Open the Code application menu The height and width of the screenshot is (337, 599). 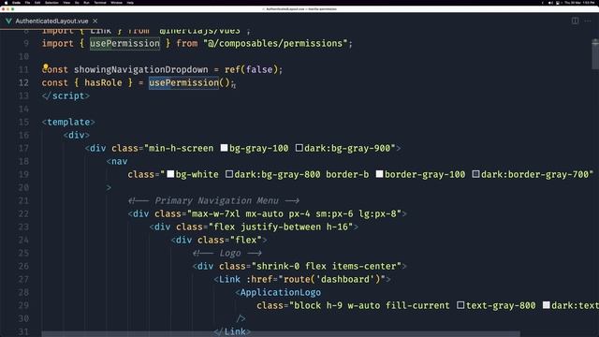coord(17,3)
